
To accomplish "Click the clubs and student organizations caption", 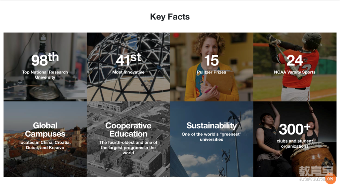I will click(295, 144).
